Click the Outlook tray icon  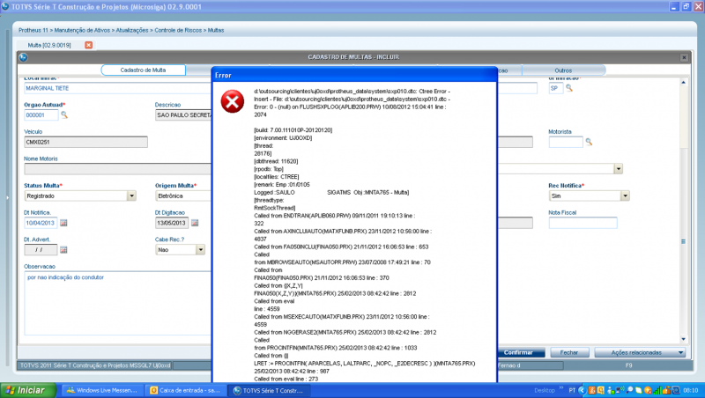601,390
